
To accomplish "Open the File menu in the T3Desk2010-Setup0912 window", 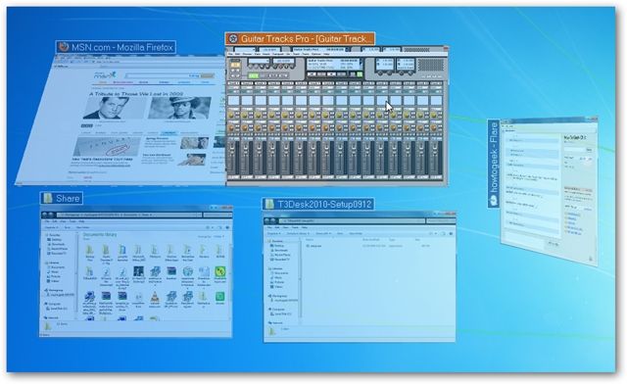I will coord(270,227).
